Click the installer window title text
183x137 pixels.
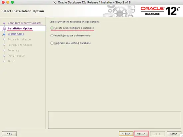point(94,2)
